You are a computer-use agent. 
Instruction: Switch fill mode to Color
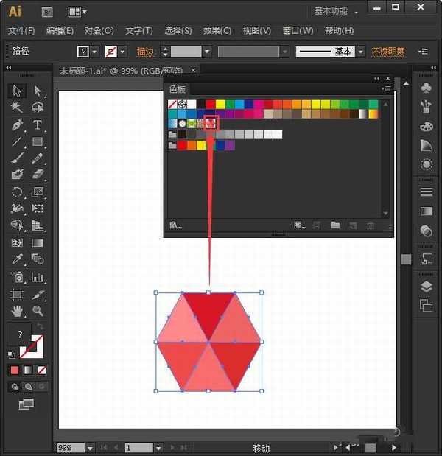click(x=14, y=370)
